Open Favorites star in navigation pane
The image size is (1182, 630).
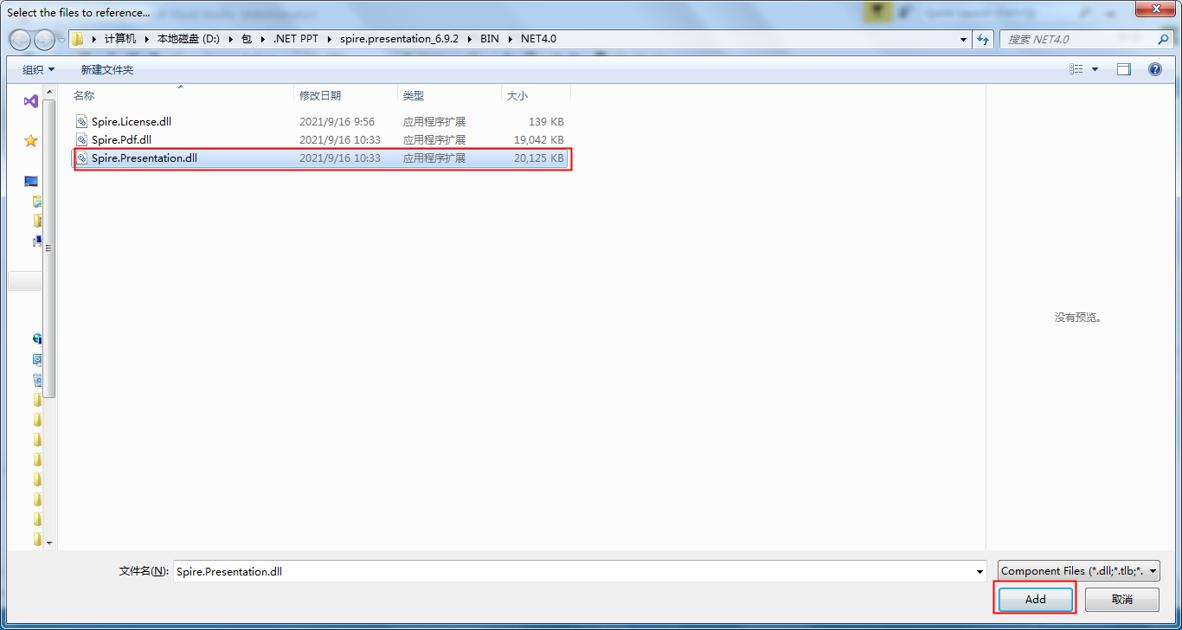(x=31, y=140)
